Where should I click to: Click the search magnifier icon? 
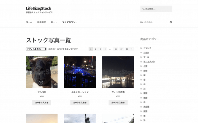coord(144,9)
